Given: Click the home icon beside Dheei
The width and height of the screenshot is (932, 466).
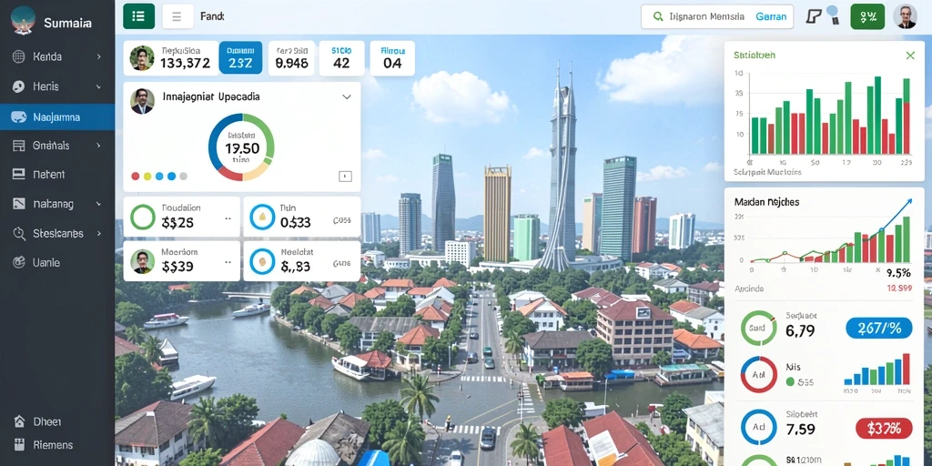Looking at the screenshot, I should click(x=20, y=421).
